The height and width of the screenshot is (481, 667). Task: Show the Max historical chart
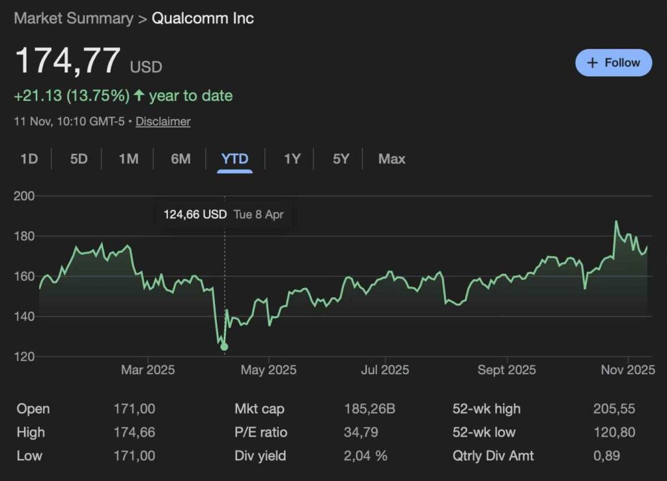391,158
